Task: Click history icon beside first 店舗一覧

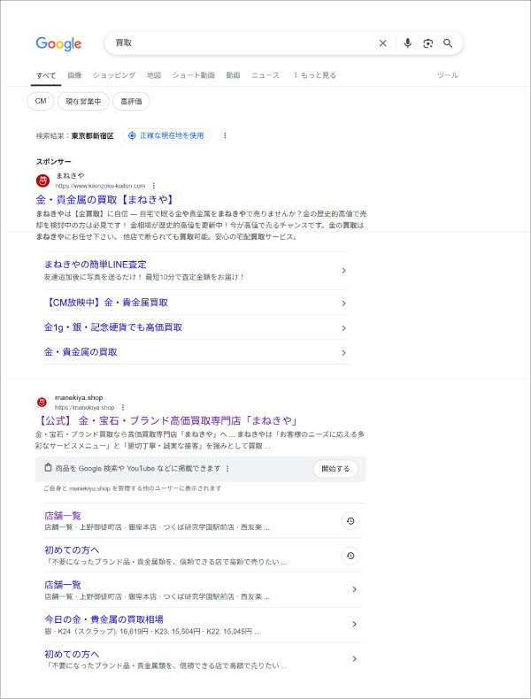Action: tap(350, 520)
